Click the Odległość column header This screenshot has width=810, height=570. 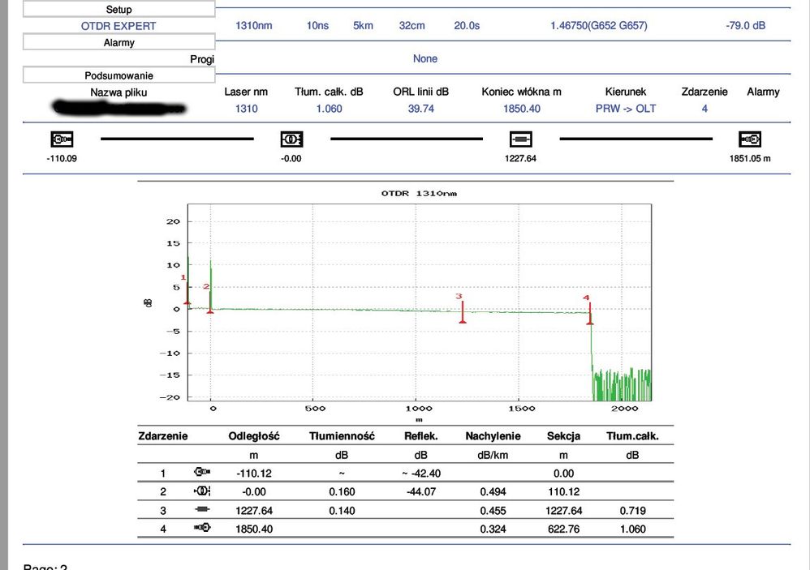click(x=254, y=436)
